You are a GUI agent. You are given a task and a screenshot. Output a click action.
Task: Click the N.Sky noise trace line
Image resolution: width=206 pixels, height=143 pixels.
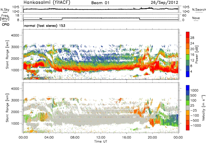pos(101,9)
